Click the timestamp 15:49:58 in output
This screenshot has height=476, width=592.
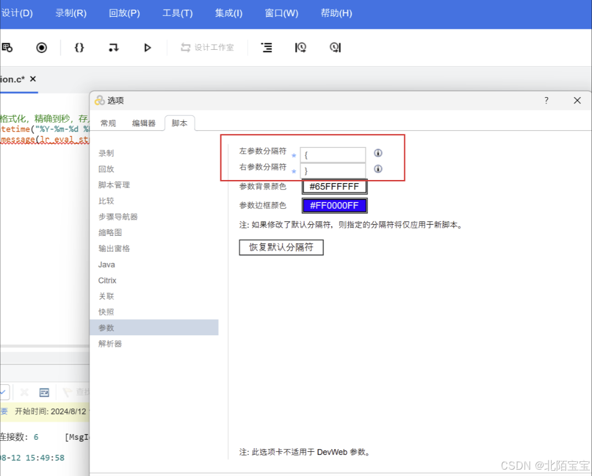45,458
